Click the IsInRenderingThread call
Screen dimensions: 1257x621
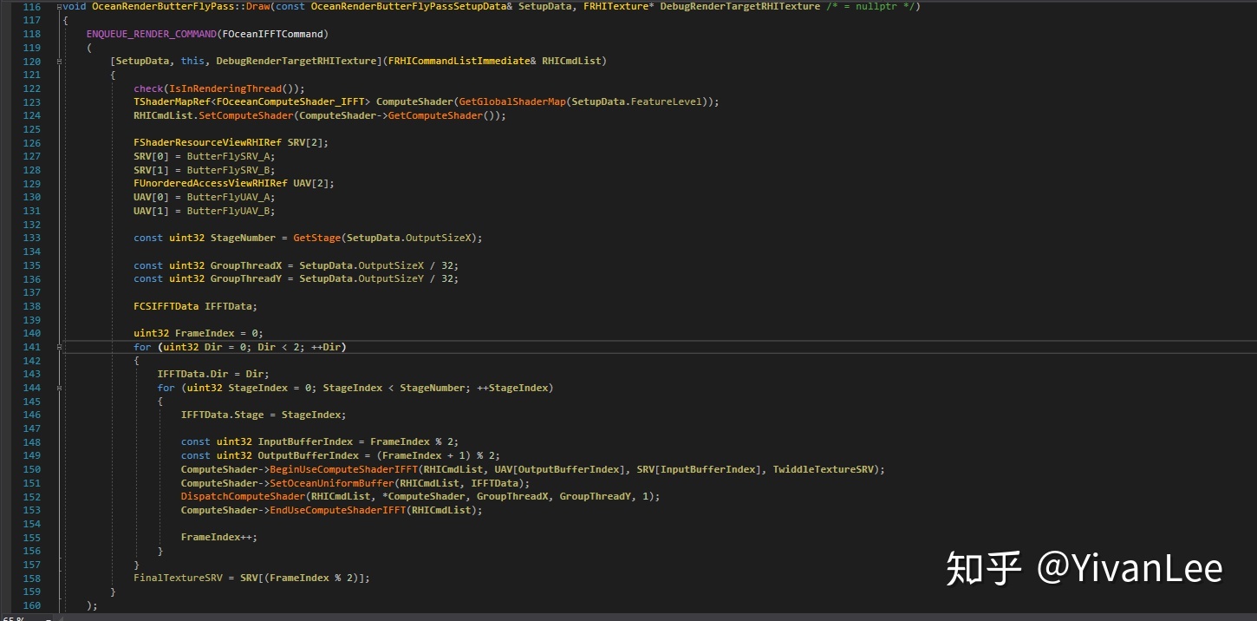[225, 88]
